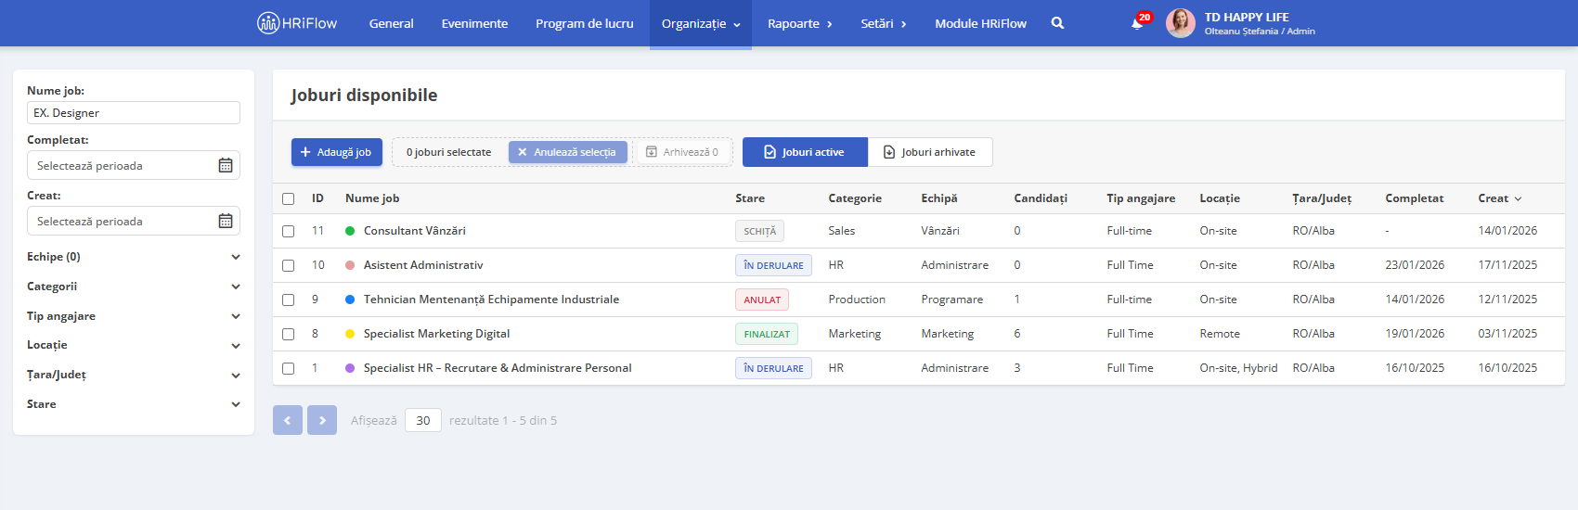Open Tehnician Mentenanță Echipamente Industriale job
1578x510 pixels.
point(491,300)
